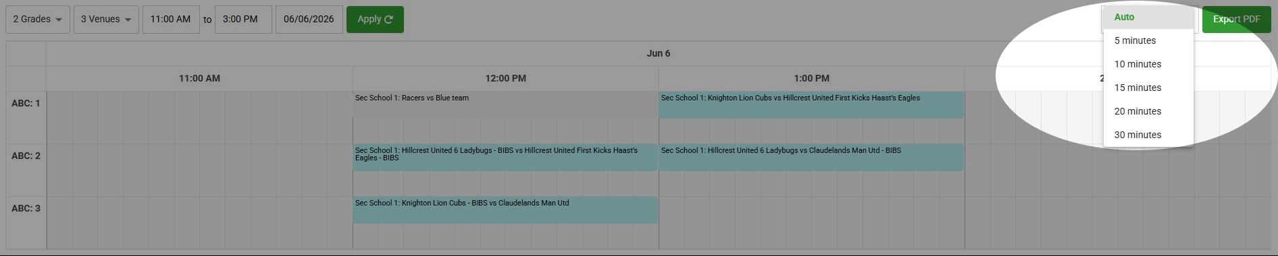Edit the 3:00 PM end time field
The width and height of the screenshot is (1278, 256).
243,20
